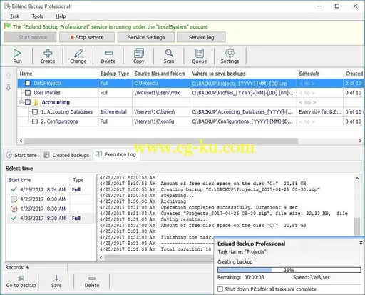Click 'Source files and folders' header
Image resolution: width=365 pixels, height=295 pixels.
pos(161,74)
